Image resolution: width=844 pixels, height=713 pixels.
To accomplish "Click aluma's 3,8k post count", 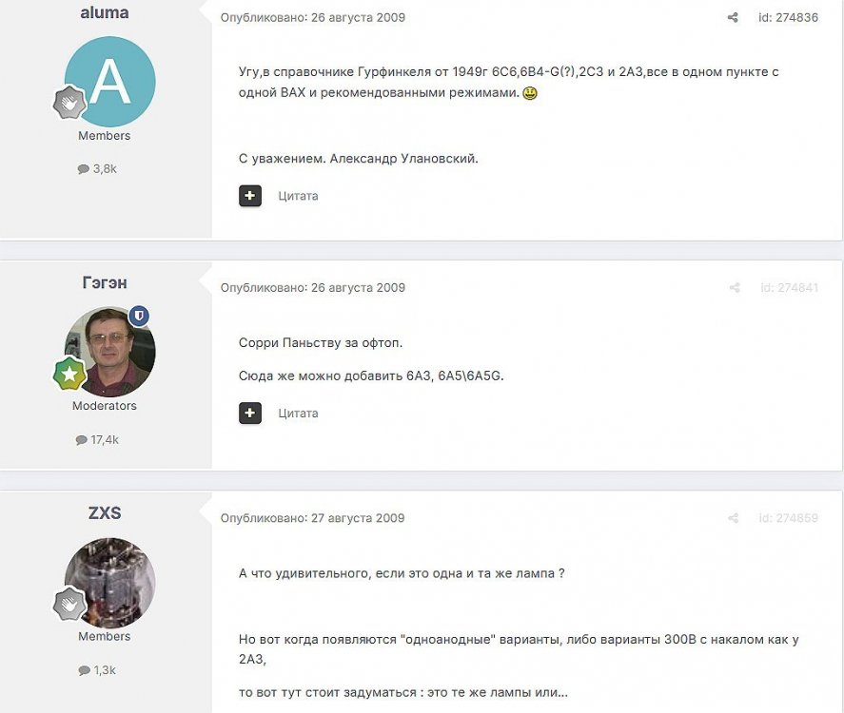I will tap(97, 168).
